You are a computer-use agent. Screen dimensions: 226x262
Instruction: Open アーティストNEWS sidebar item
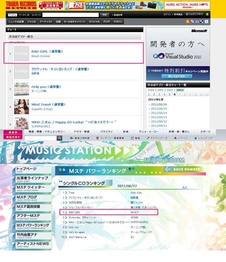[x=32, y=245]
